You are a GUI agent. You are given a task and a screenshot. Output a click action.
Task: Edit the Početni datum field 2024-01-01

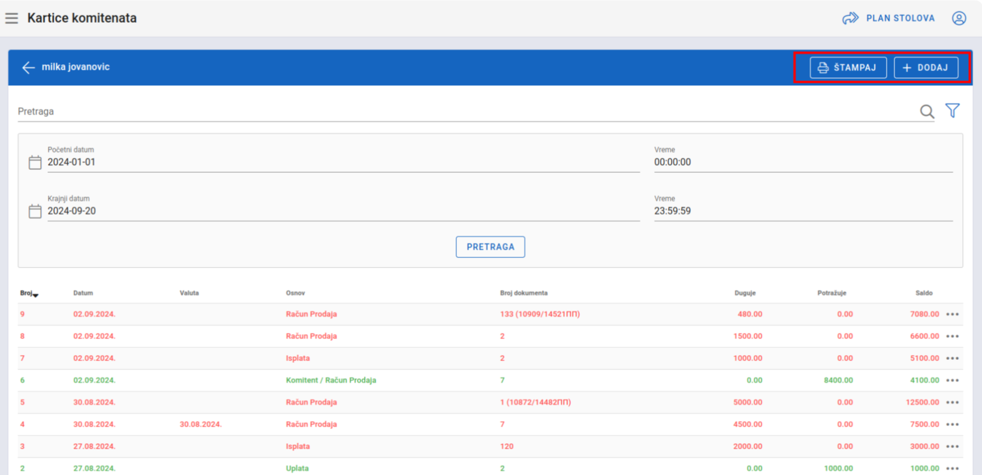(x=344, y=162)
